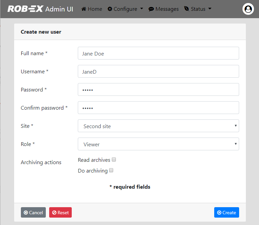Go to Messages in the navbar

tap(164, 9)
